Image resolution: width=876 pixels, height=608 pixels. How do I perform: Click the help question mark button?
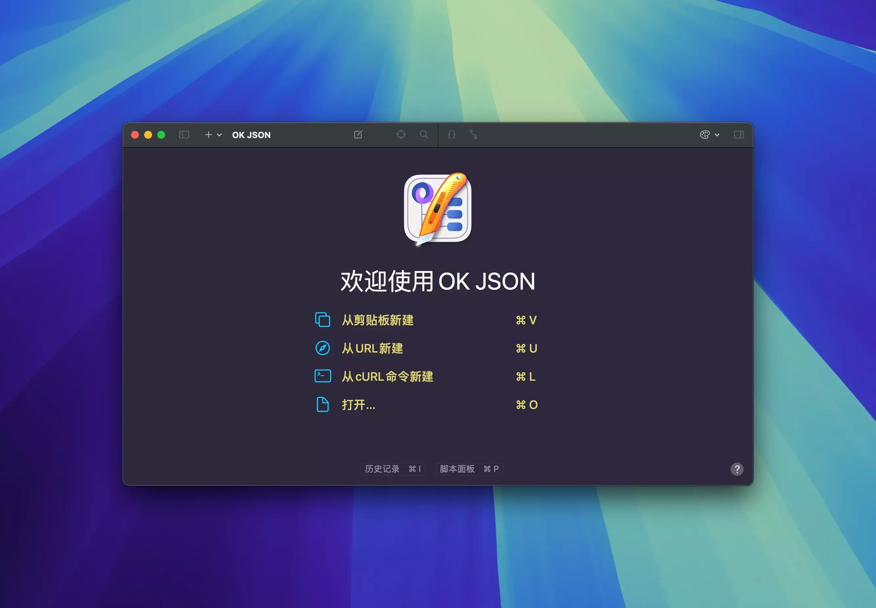[737, 469]
